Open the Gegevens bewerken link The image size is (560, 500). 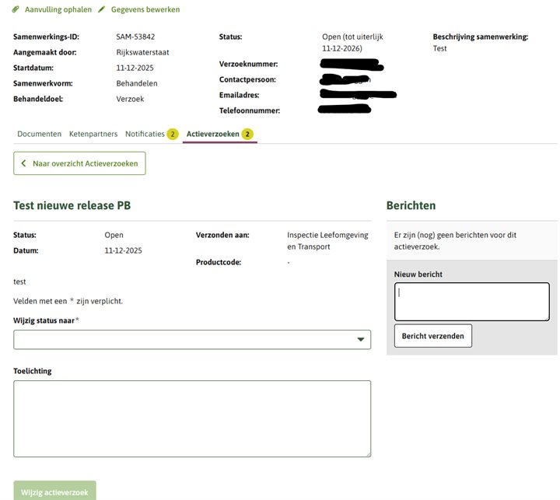(145, 9)
